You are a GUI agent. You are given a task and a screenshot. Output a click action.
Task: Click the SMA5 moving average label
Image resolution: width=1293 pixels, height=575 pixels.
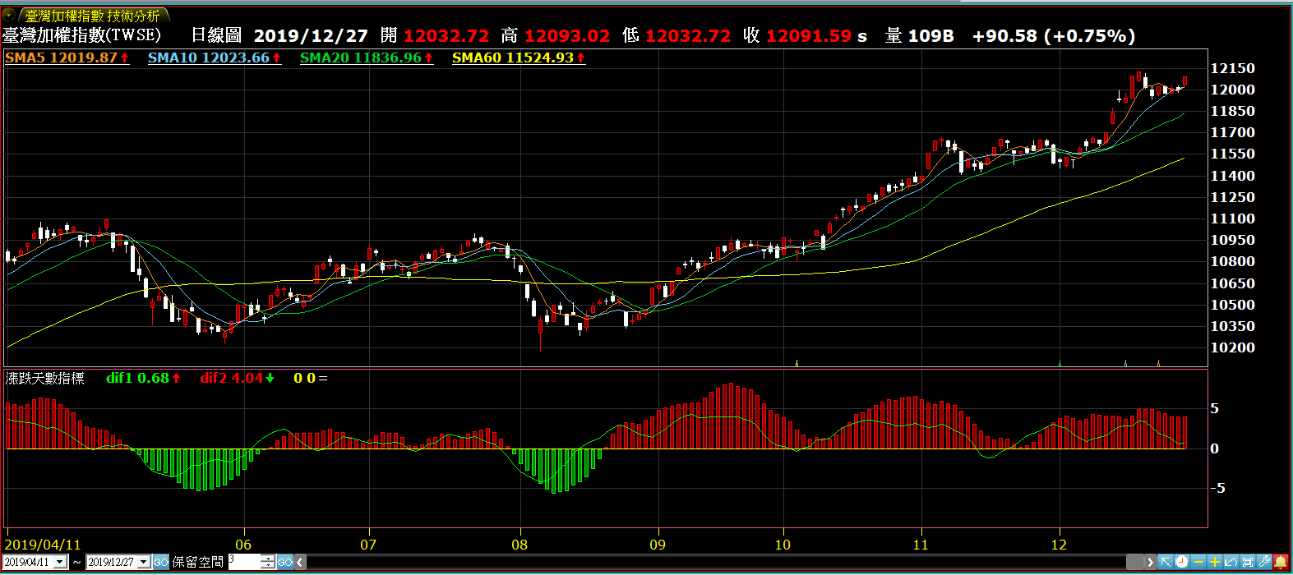[x=67, y=57]
